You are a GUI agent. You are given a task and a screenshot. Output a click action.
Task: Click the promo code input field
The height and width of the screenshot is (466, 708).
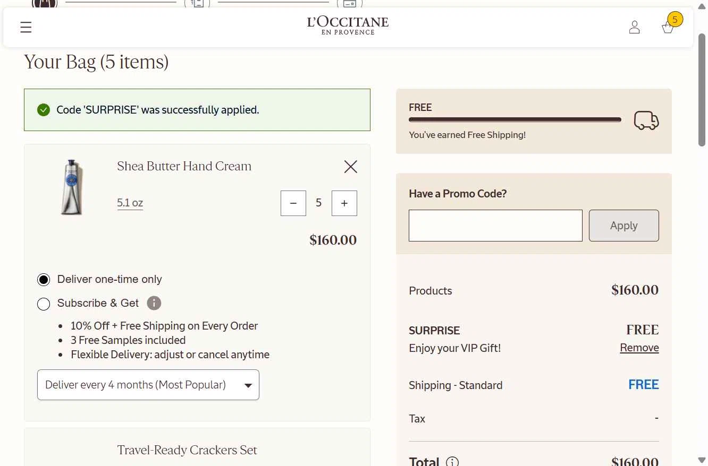click(x=495, y=226)
